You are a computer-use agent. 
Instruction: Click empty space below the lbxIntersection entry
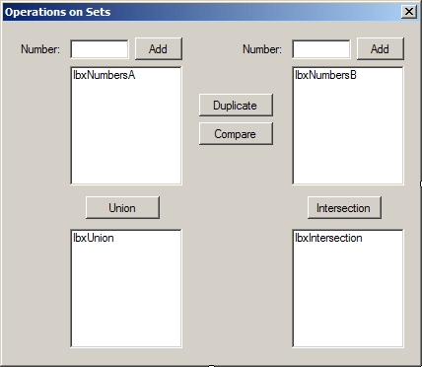[348, 294]
